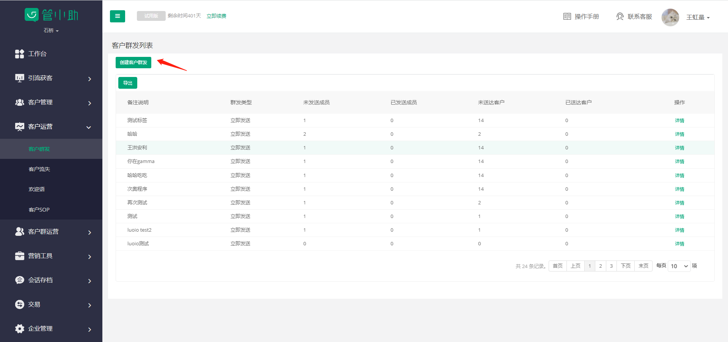Open the per-page count dropdown
The width and height of the screenshot is (728, 342).
[679, 266]
